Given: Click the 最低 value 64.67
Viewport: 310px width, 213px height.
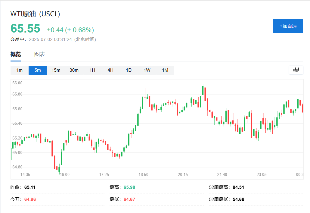Looking at the screenshot, I should click(129, 199).
